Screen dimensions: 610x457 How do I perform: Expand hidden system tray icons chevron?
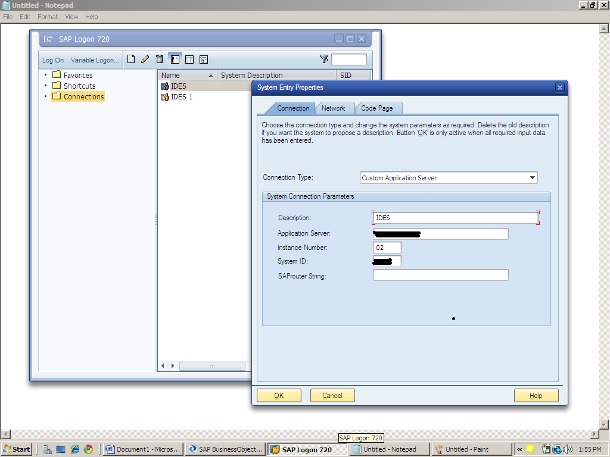tap(519, 449)
